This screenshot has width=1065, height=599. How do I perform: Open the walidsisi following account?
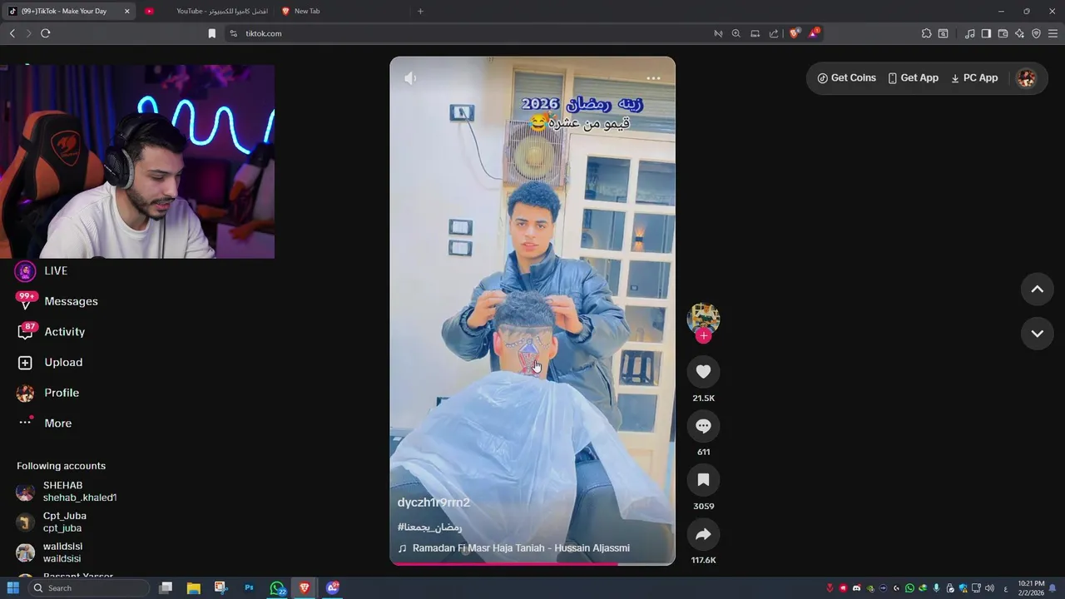coord(50,552)
